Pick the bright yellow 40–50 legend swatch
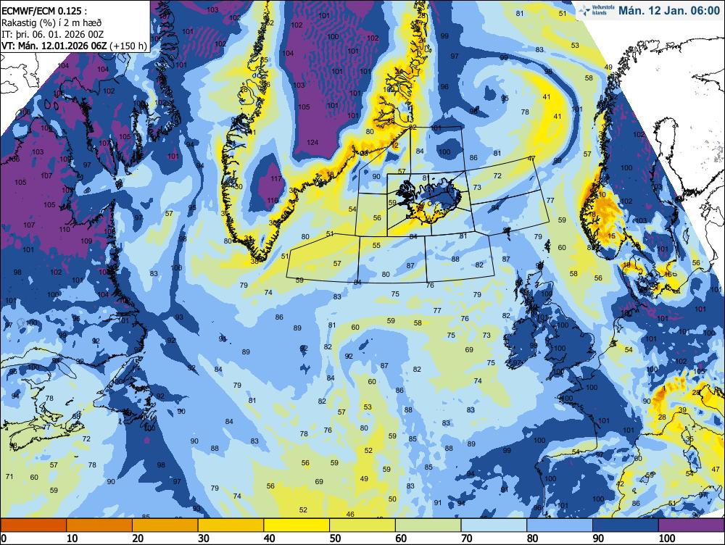Screen dimensions: 725x545 [297, 525]
